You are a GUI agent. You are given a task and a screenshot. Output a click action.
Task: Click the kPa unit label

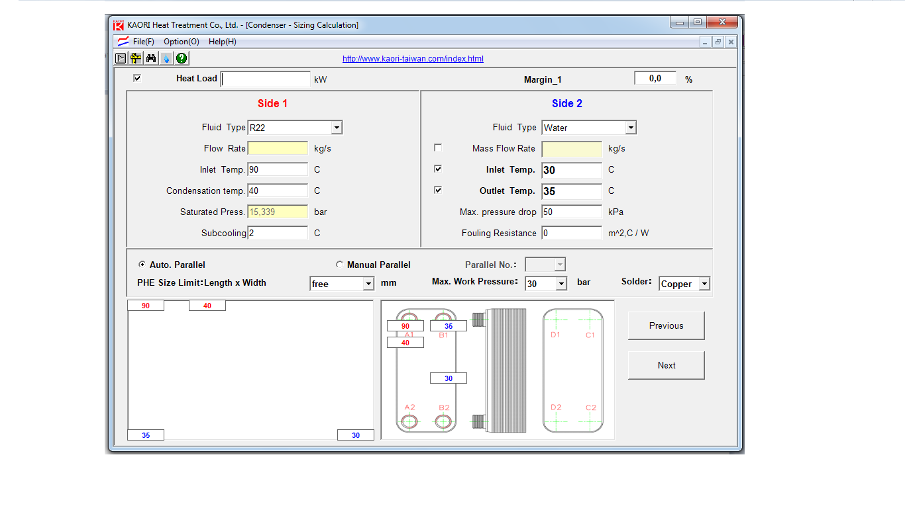tap(615, 212)
